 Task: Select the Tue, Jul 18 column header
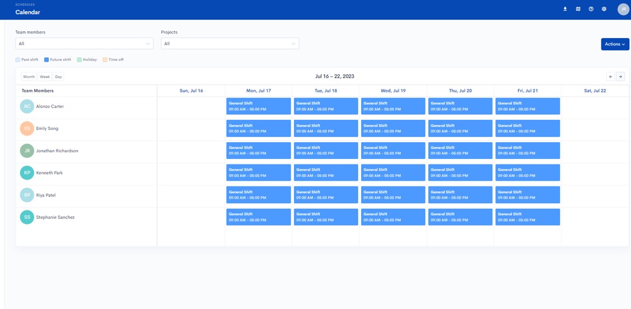(326, 91)
